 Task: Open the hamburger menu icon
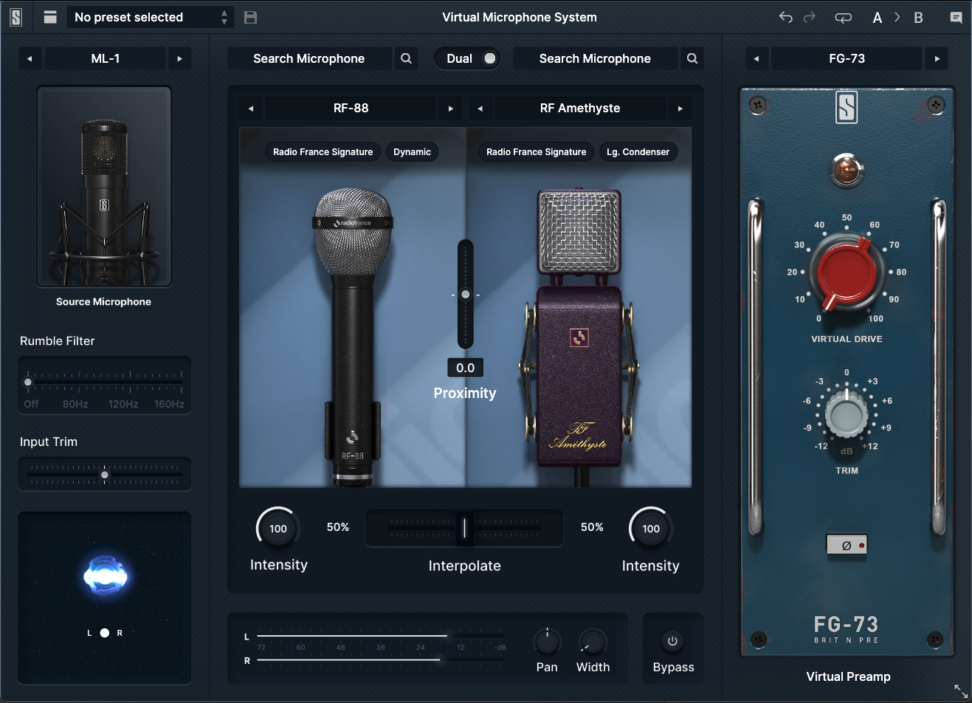[50, 17]
